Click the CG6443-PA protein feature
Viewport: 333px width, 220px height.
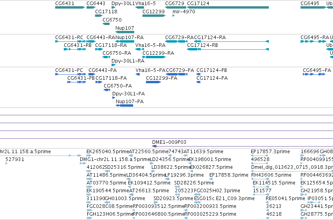point(92,74)
